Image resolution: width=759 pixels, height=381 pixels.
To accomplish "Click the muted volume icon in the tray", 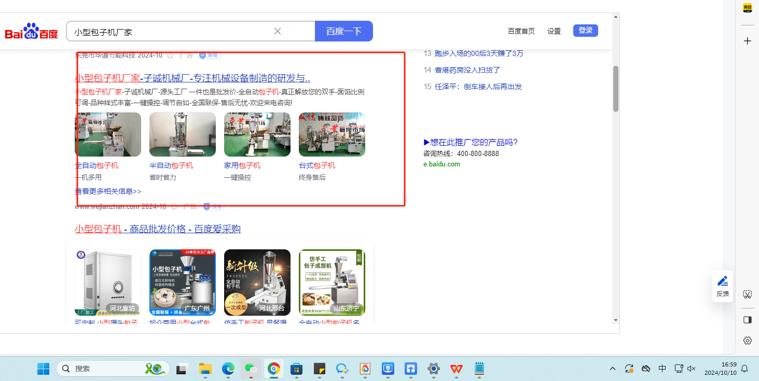I will click(692, 369).
